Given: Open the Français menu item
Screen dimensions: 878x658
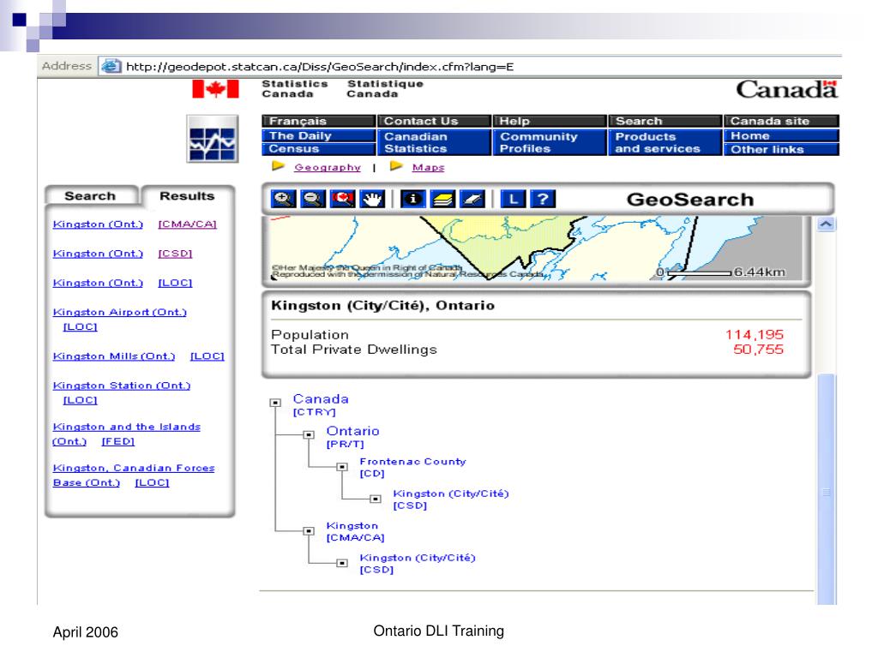Looking at the screenshot, I should pyautogui.click(x=318, y=121).
